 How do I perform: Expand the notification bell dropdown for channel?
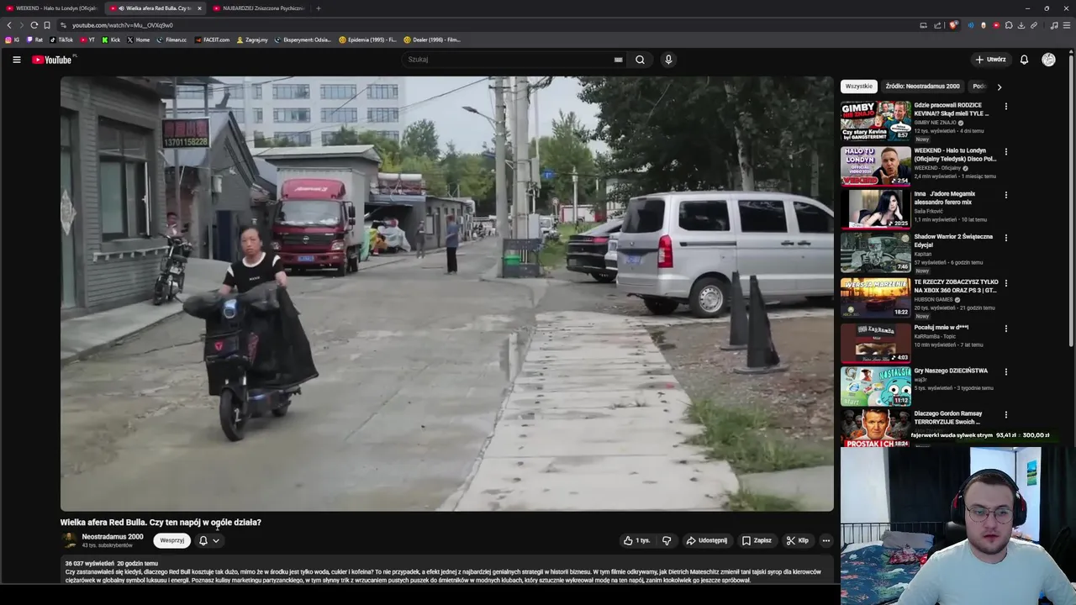pyautogui.click(x=216, y=540)
